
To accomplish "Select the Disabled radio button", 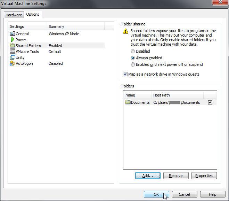I will click(x=133, y=52).
